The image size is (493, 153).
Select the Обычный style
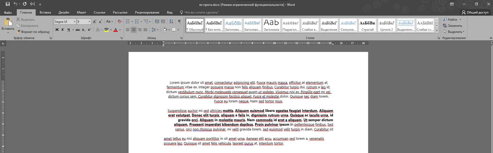pyautogui.click(x=195, y=25)
